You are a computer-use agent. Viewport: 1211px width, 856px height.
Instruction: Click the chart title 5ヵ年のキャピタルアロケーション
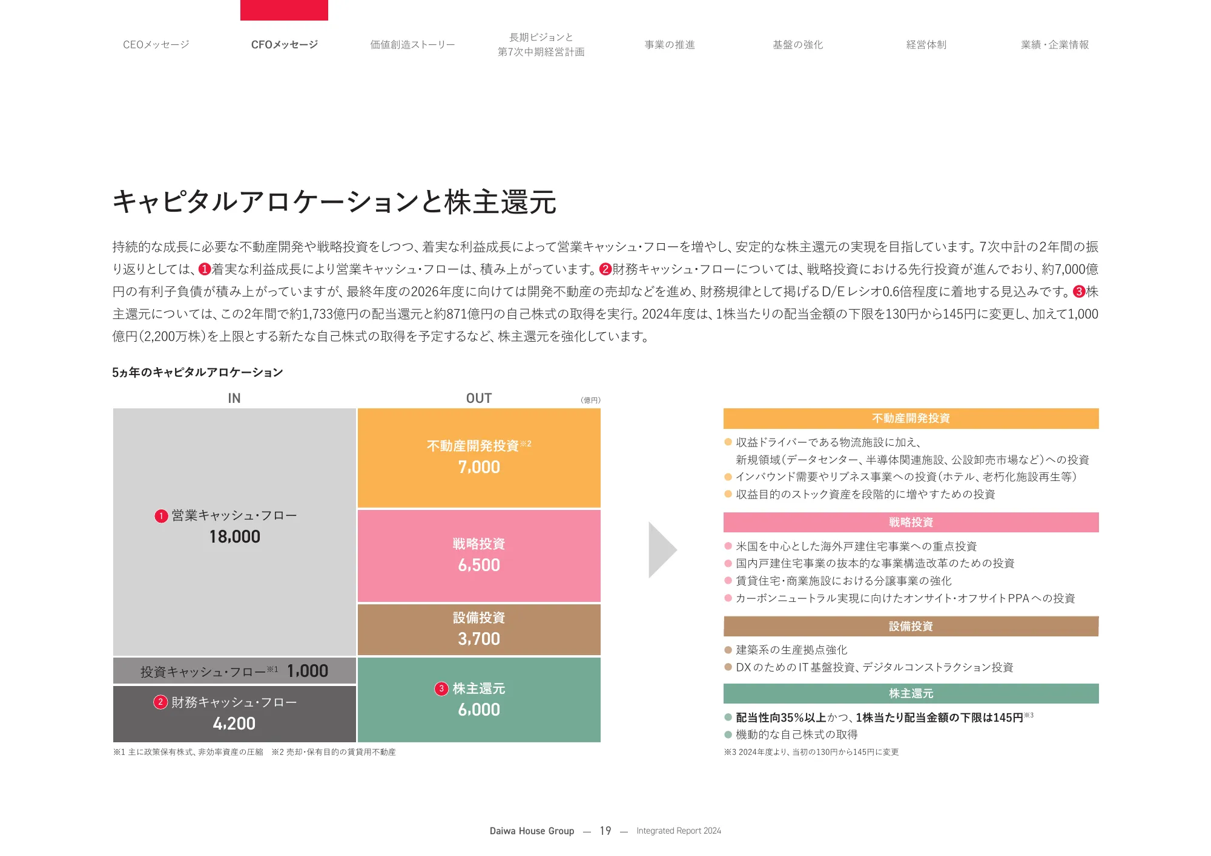tap(197, 372)
